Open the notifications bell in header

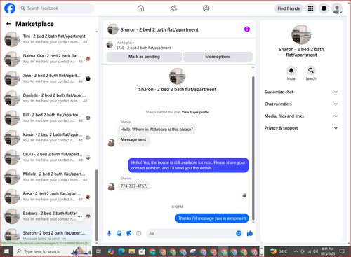(x=324, y=8)
